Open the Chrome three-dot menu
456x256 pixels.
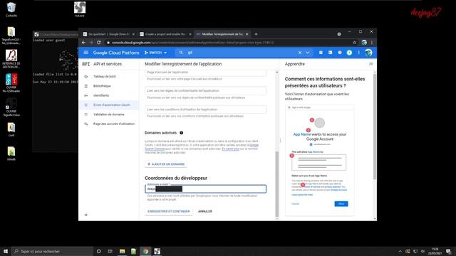(372, 43)
